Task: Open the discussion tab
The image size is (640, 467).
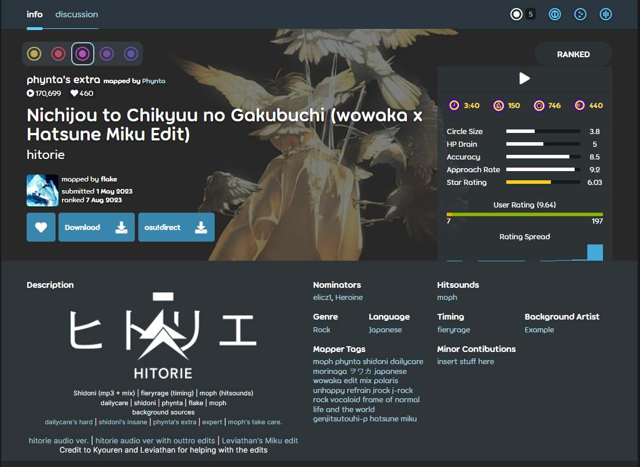Action: coord(77,14)
